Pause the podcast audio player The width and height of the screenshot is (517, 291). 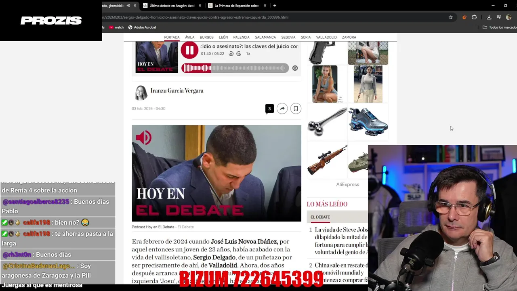click(x=189, y=50)
